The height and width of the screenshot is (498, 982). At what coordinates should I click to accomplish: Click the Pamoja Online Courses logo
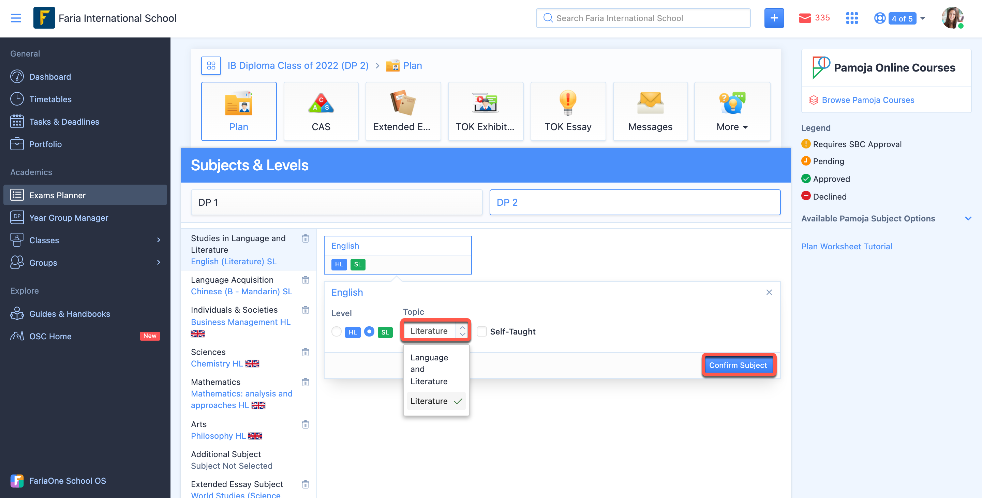point(821,67)
